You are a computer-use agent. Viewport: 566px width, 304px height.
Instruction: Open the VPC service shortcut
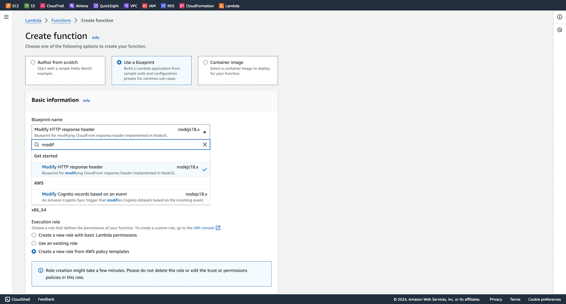pyautogui.click(x=131, y=6)
